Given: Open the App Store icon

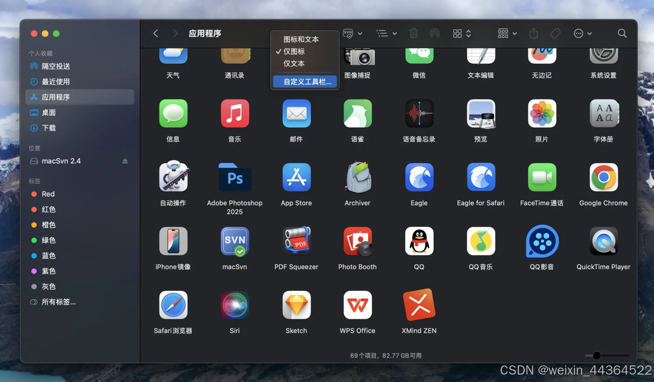Looking at the screenshot, I should [x=296, y=177].
